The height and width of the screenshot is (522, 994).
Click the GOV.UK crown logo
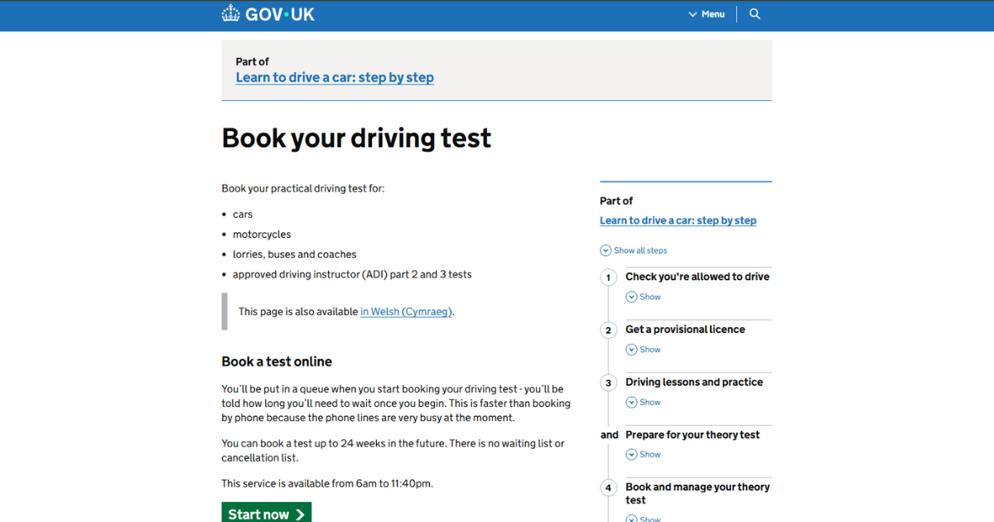230,13
